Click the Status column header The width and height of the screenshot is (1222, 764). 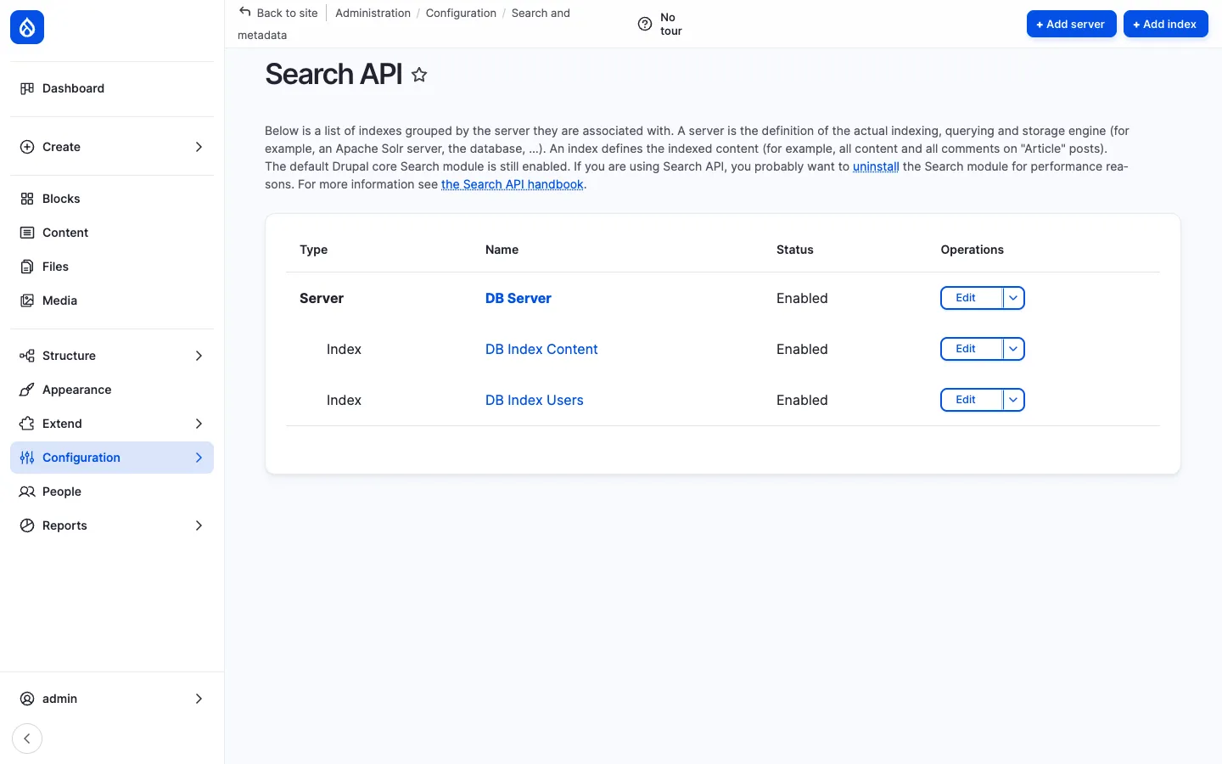point(795,250)
